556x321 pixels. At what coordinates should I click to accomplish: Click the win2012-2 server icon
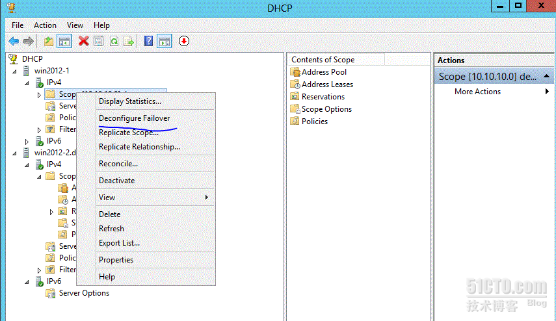26,153
